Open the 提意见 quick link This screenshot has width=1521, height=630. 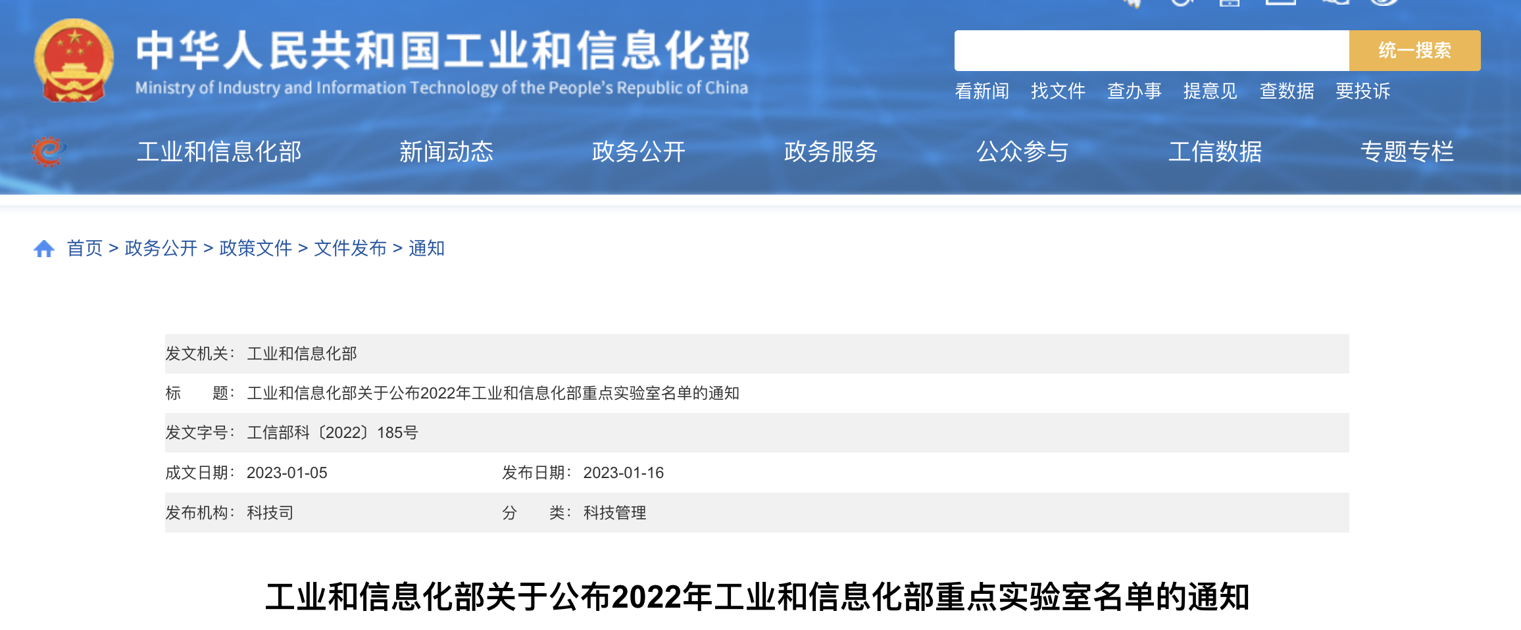click(x=1210, y=91)
